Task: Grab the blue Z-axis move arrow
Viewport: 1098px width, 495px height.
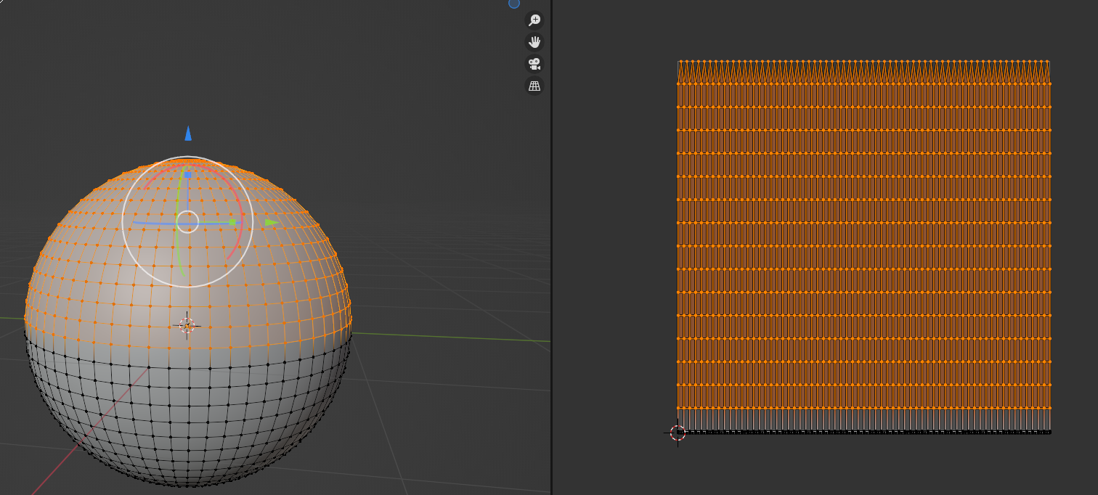Action: pos(188,134)
